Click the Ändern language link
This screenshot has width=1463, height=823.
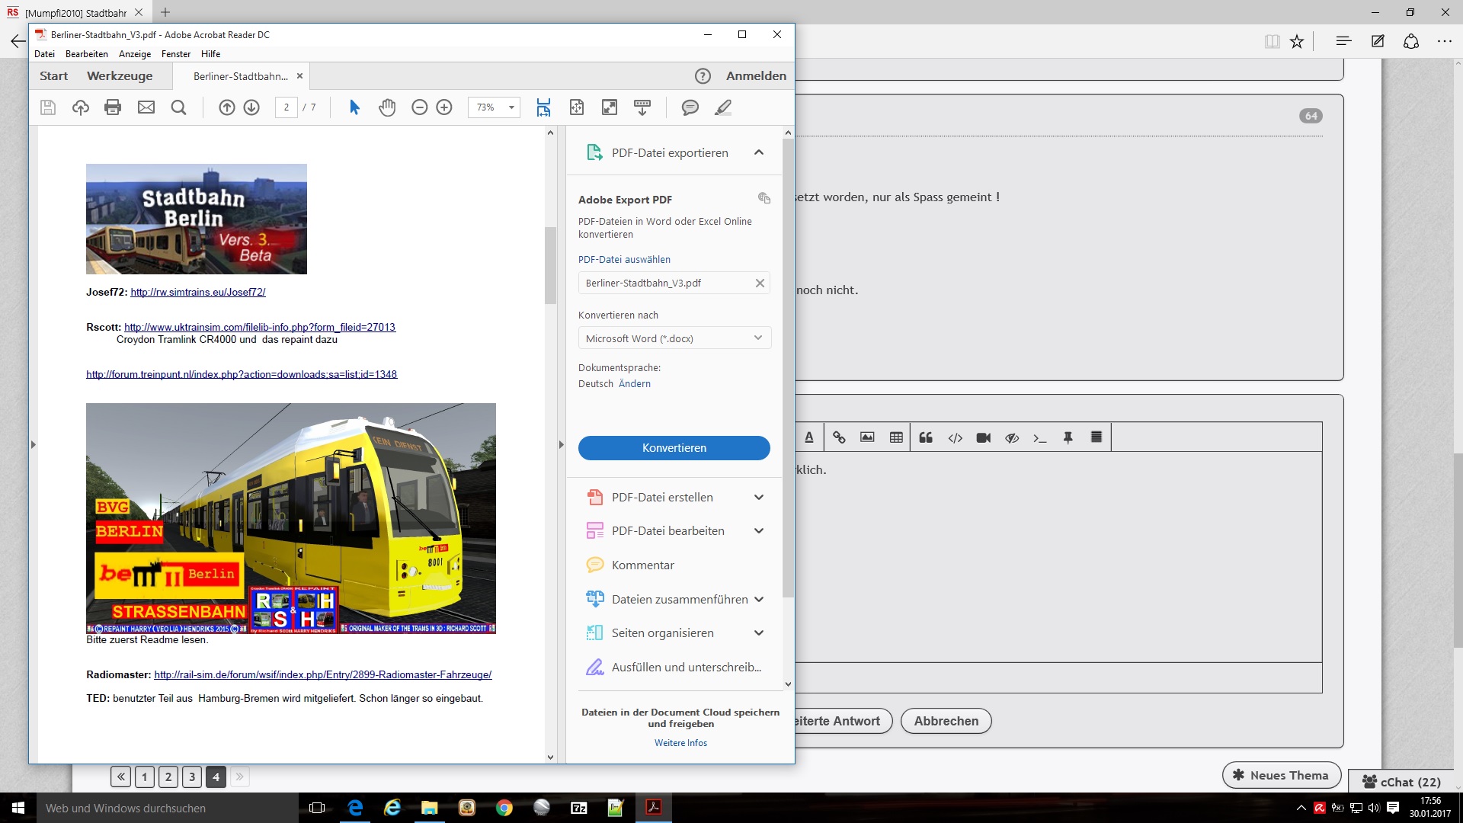[635, 384]
